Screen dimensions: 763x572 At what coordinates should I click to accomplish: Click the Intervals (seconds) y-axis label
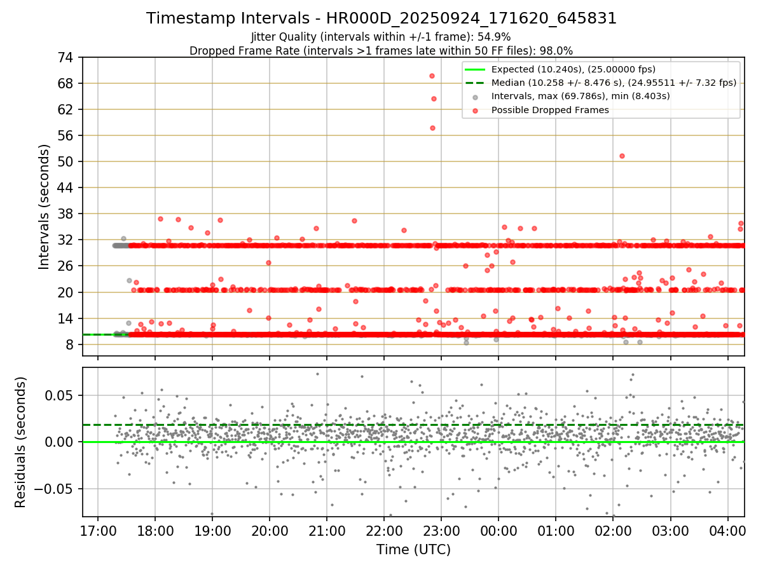click(45, 207)
